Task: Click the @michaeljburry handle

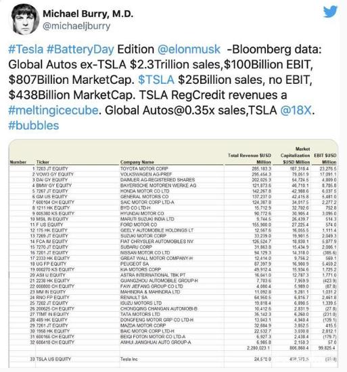Action: pos(76,26)
